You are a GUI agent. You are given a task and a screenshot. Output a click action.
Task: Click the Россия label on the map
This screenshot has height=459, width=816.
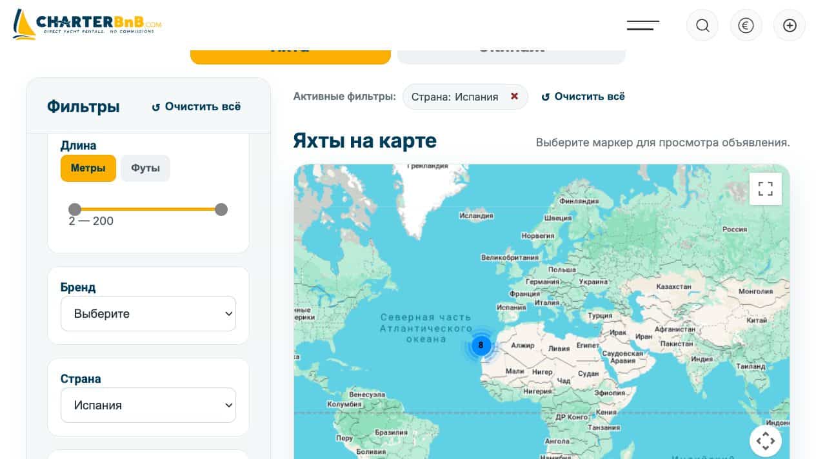click(x=735, y=229)
